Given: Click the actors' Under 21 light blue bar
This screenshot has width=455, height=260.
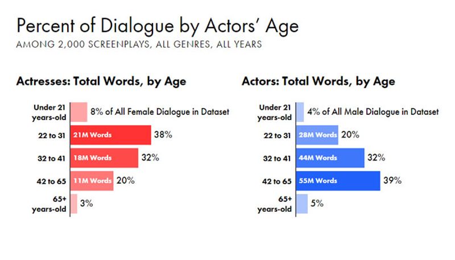Looking at the screenshot, I should [300, 112].
